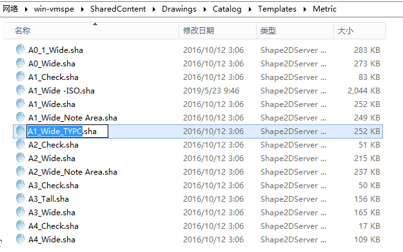Click the A4_Wide.sha file icon
The image size is (403, 252).
coord(20,239)
